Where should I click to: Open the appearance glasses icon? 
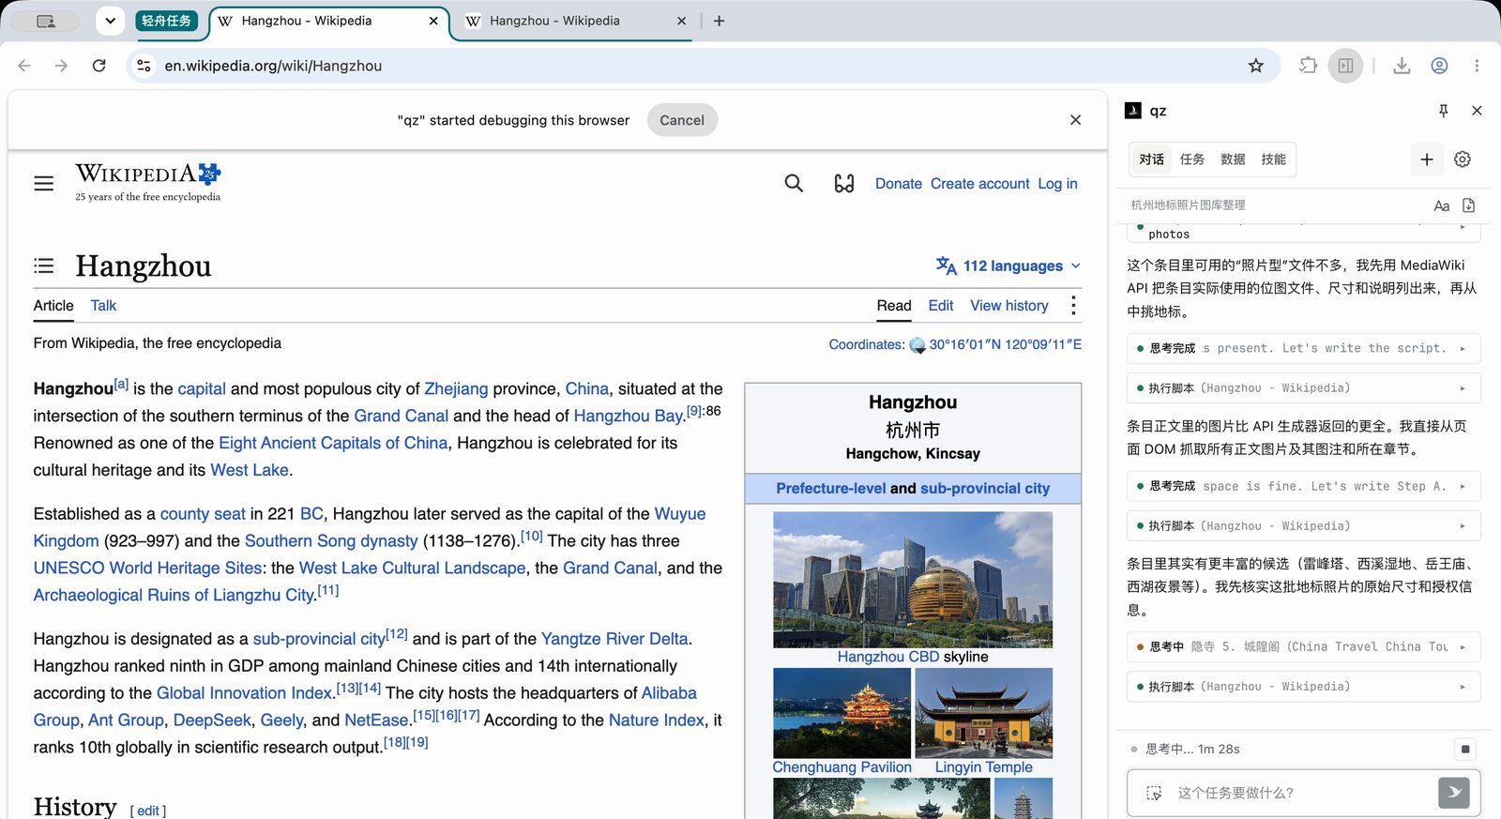pos(844,184)
